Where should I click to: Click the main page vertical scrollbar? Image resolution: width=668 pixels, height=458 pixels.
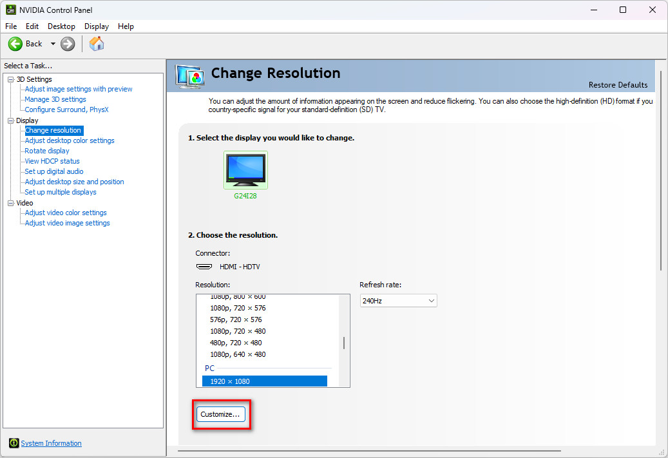pos(661,171)
